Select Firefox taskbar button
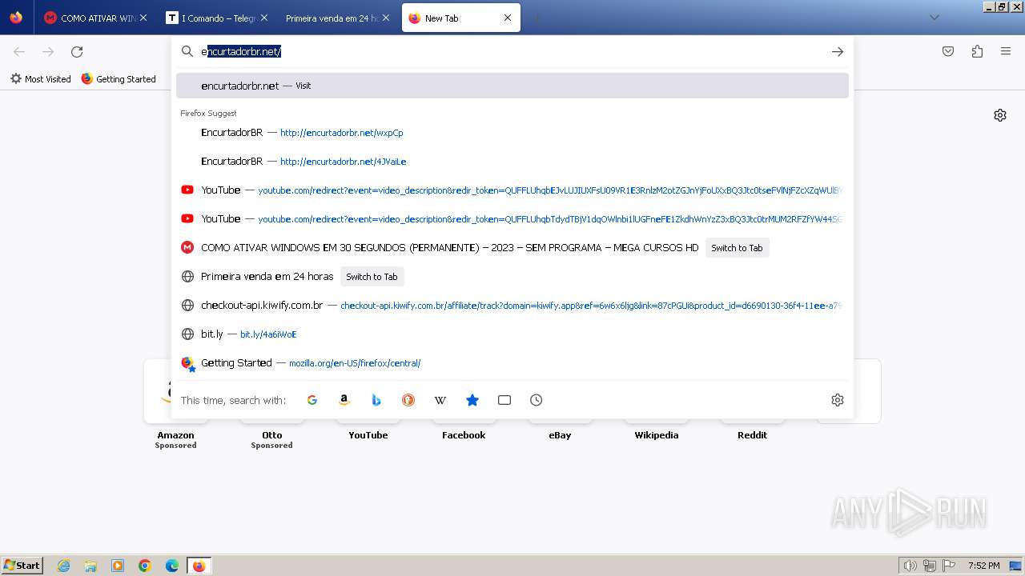 pos(199,566)
